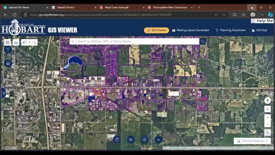Open the browser favorites list
Screen dimensions: 275x155
pyautogui.click(x=244, y=15)
